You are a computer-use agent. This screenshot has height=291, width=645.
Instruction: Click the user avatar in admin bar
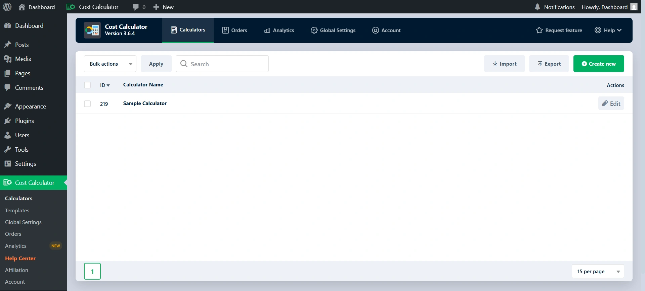tap(634, 7)
